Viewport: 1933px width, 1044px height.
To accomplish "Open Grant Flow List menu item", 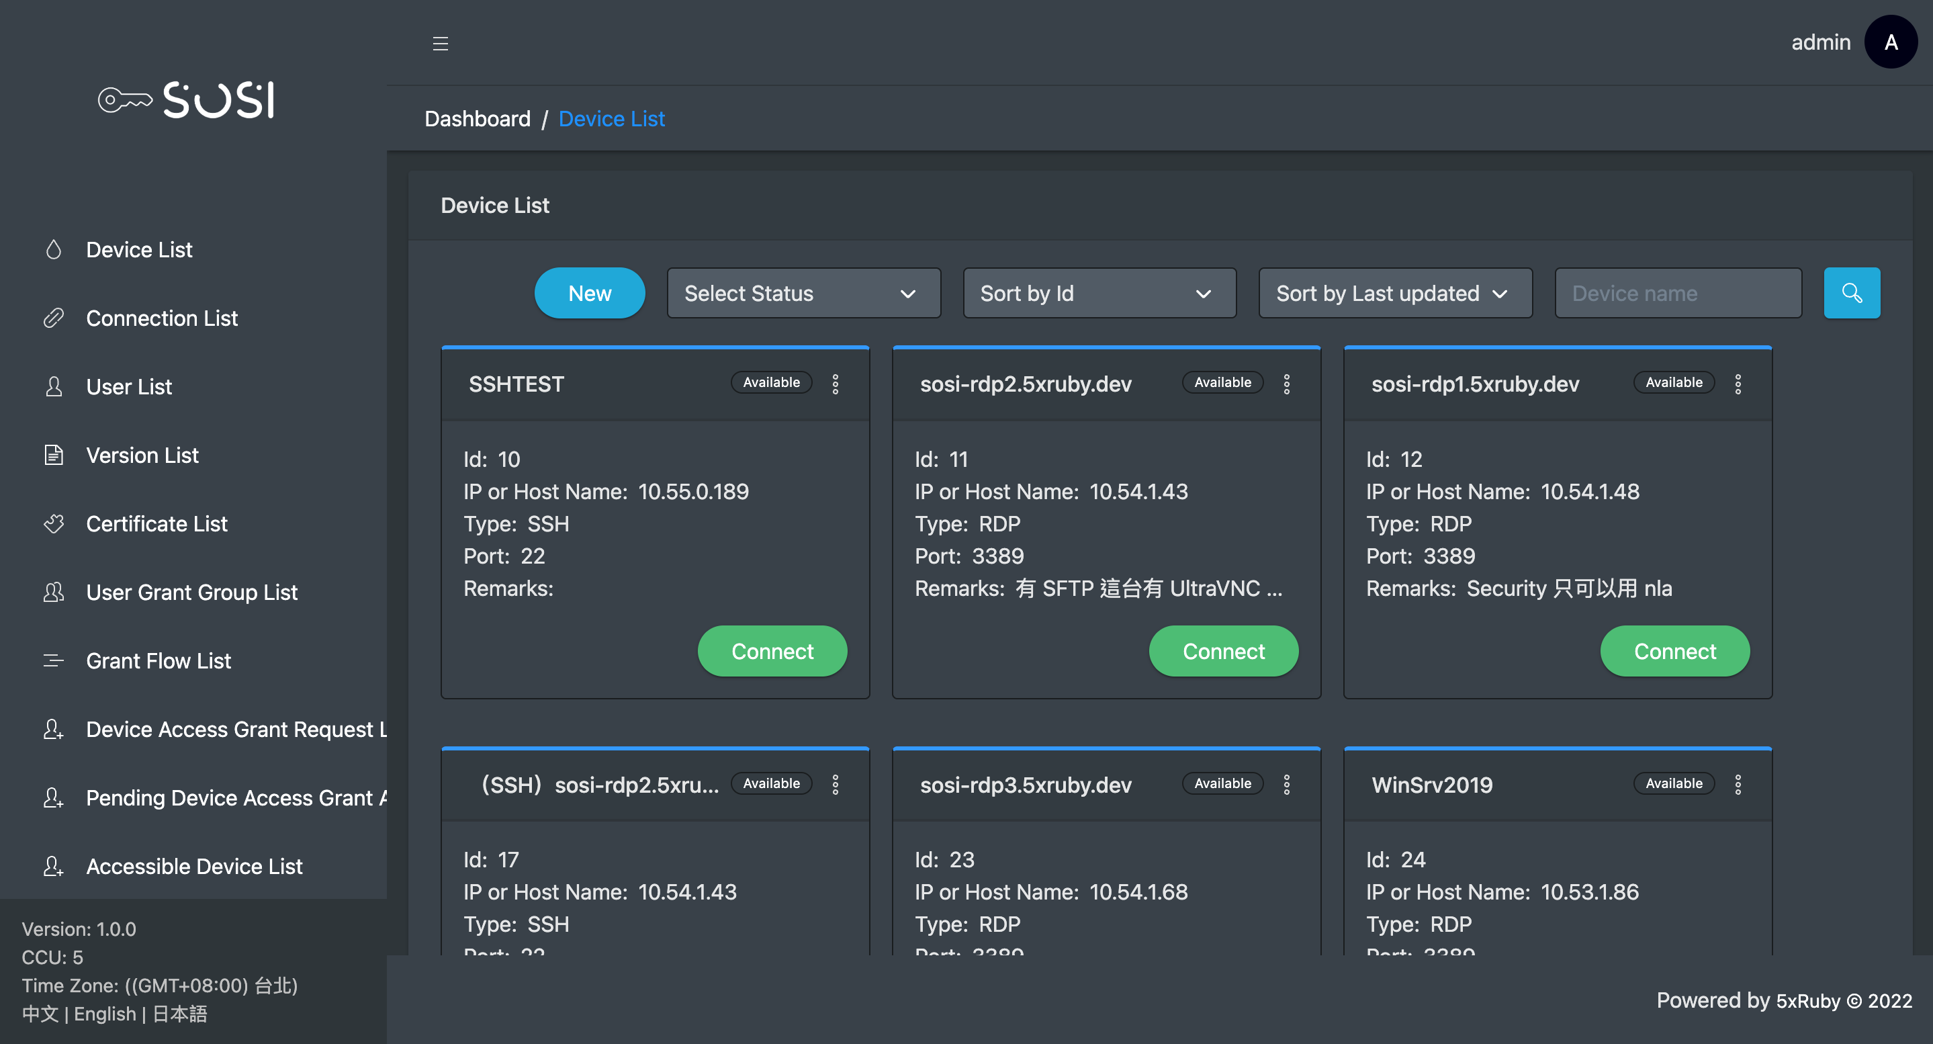I will (159, 660).
